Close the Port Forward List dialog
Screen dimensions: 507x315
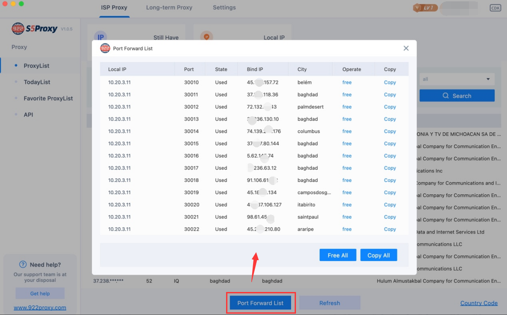[406, 48]
